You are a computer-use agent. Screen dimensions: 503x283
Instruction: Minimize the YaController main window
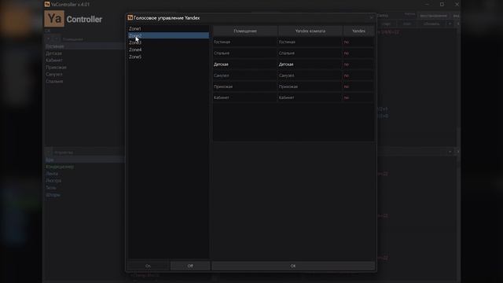(x=427, y=4)
